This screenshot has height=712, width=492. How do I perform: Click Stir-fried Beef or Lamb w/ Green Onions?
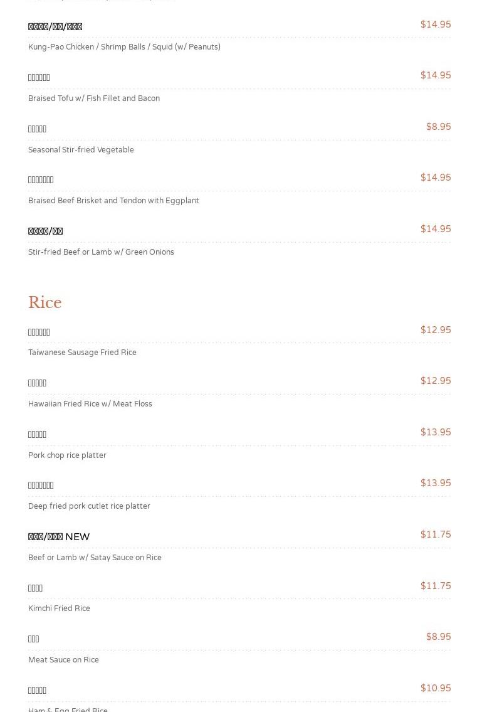point(101,252)
